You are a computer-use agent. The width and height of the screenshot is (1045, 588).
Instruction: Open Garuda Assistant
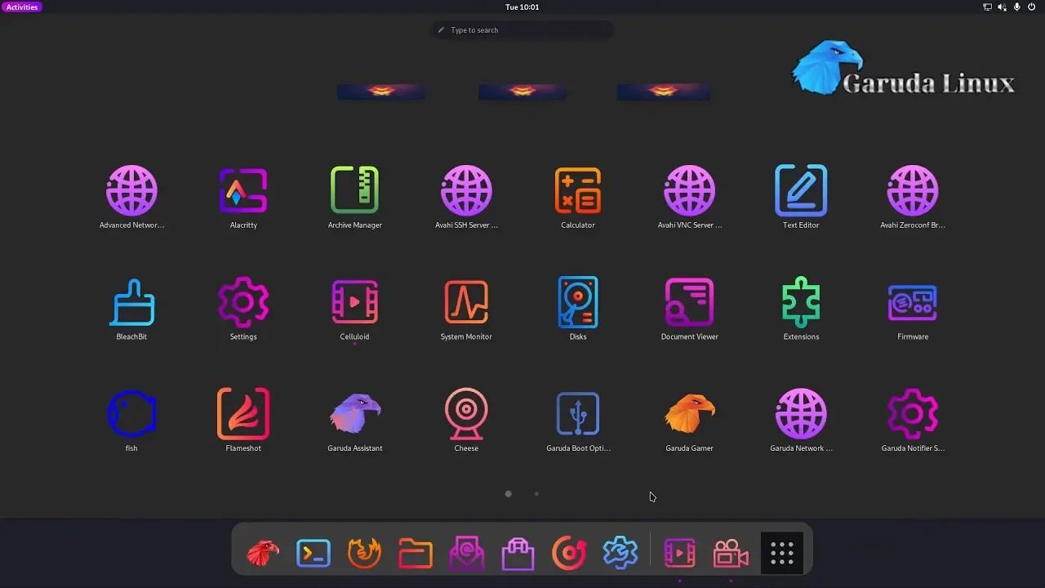[x=355, y=414]
